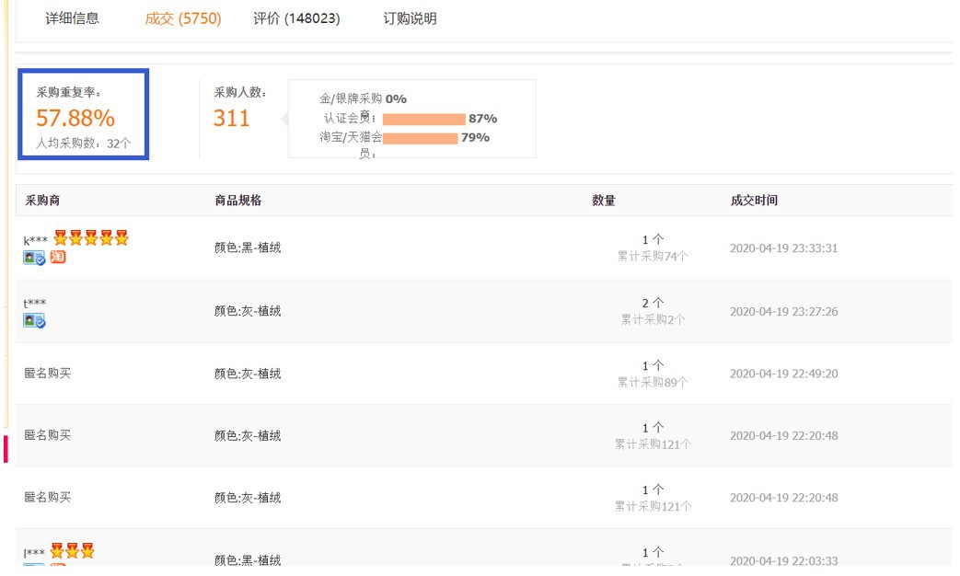Click the 商品规格 column header
Screen dimensions: 960x576
pyautogui.click(x=238, y=201)
